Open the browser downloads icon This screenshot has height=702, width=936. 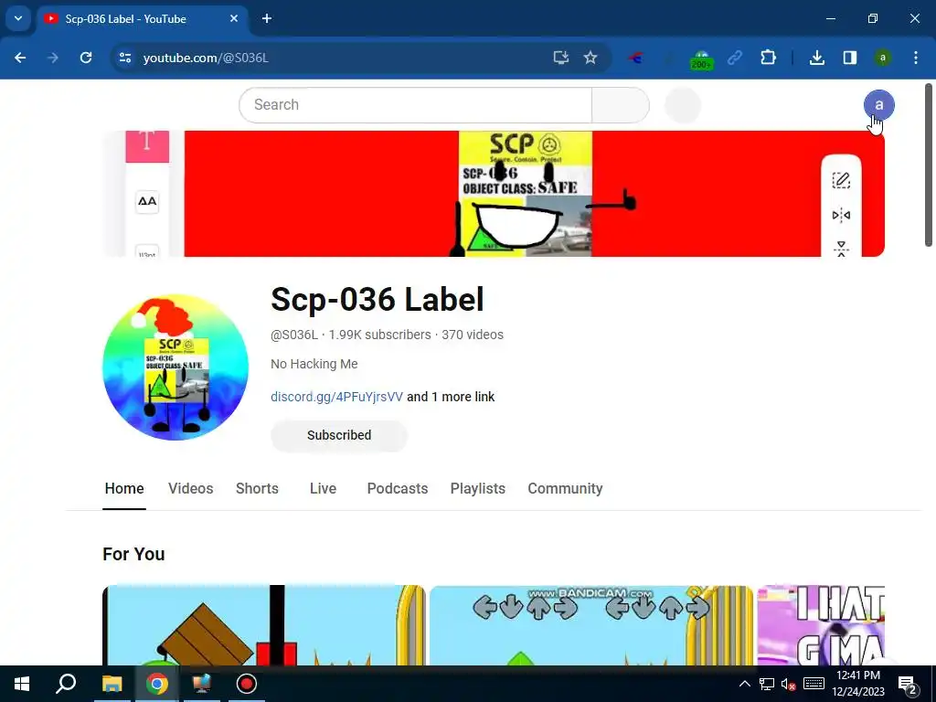[817, 58]
